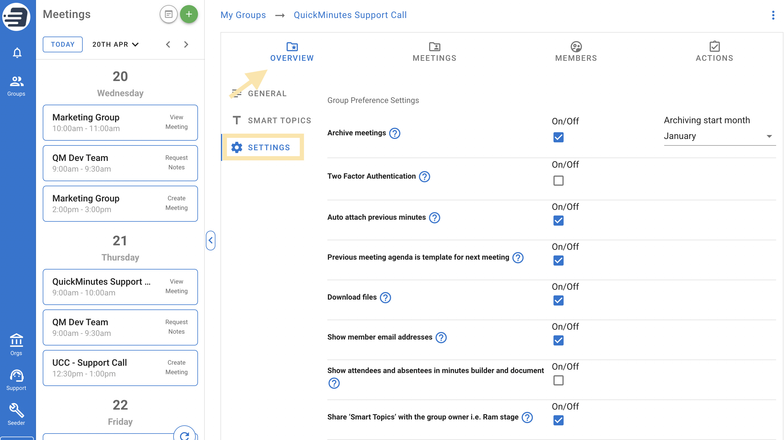Click the Wednesday 20 date header
This screenshot has height=440, width=784.
(120, 84)
